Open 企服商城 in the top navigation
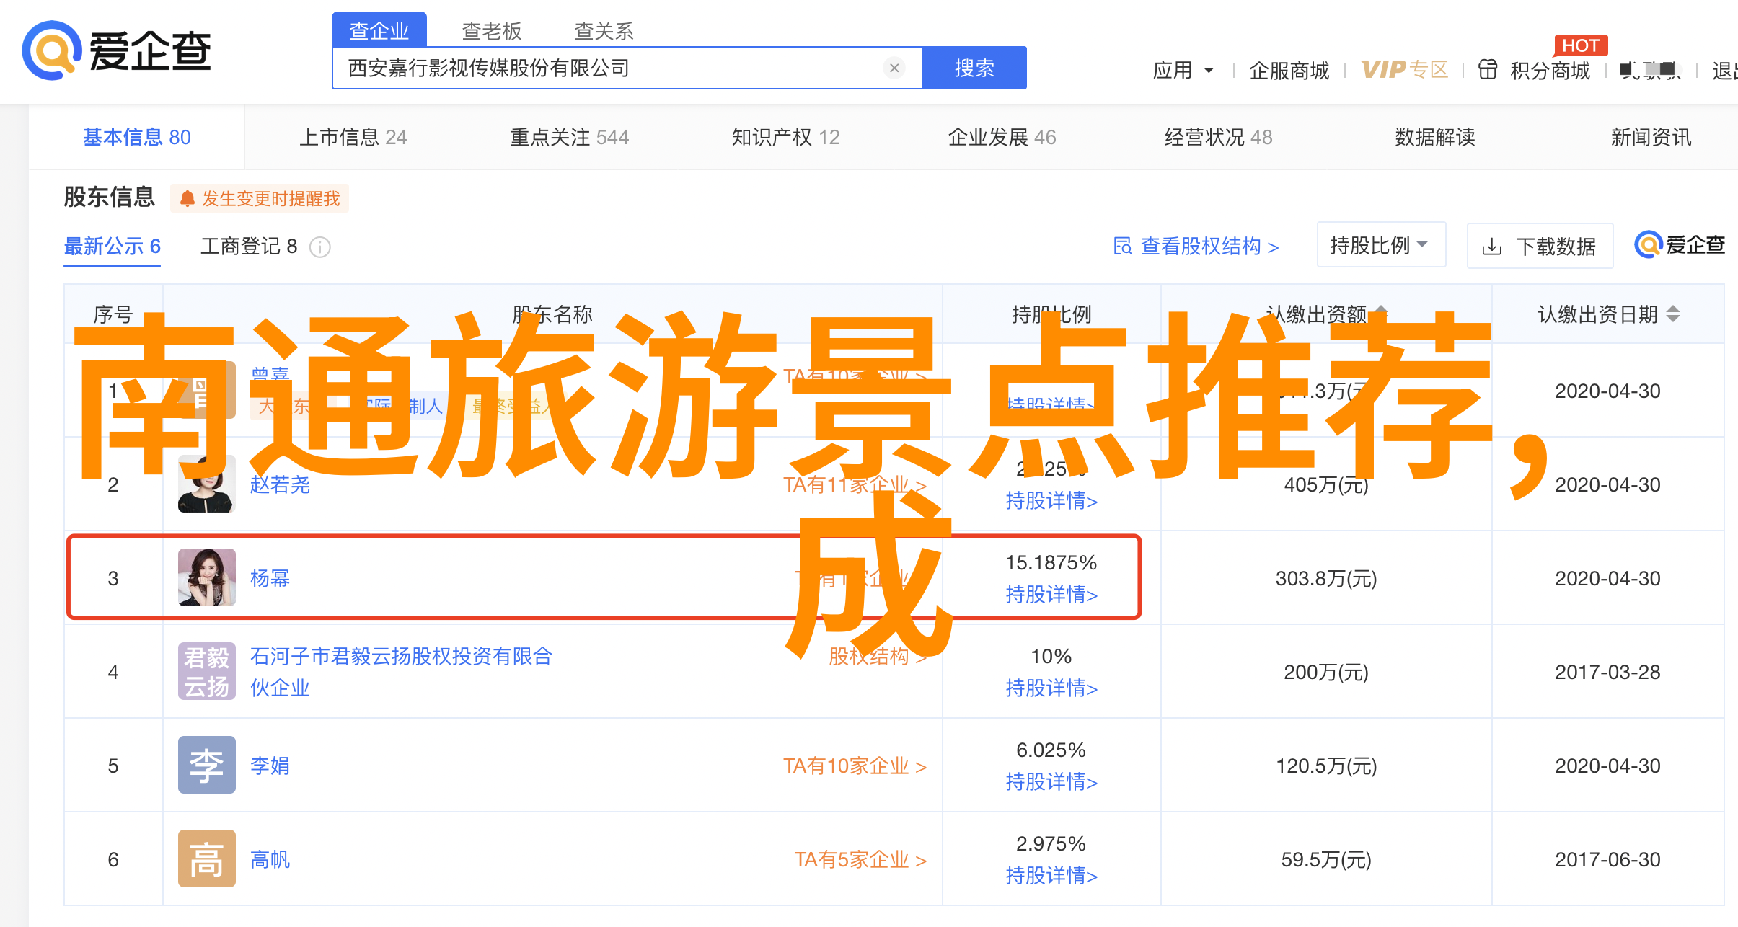1738x927 pixels. click(x=1289, y=70)
